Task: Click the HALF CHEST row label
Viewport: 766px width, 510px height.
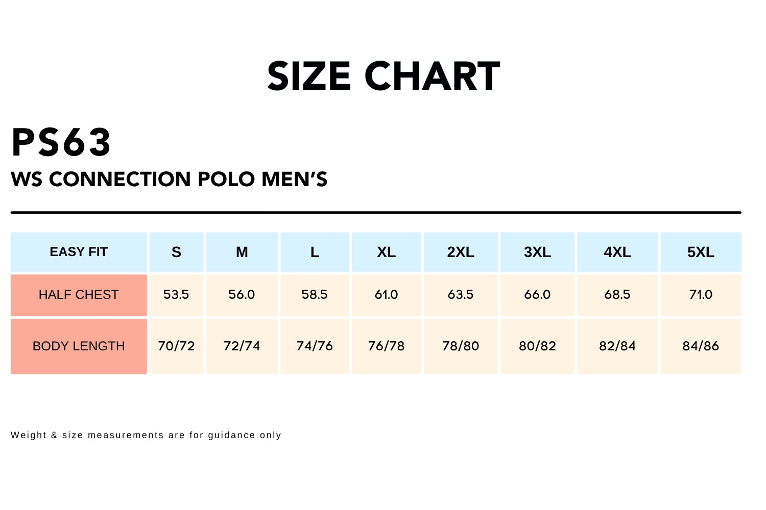Action: [79, 295]
